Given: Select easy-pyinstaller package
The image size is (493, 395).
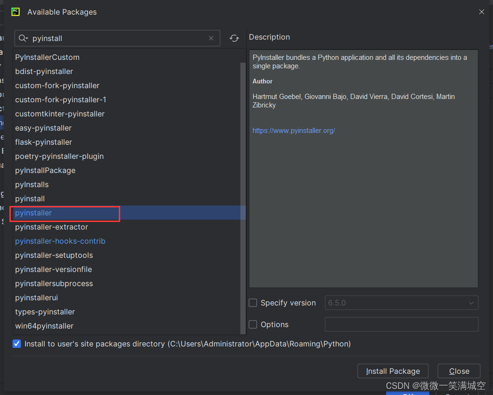Looking at the screenshot, I should [129, 128].
